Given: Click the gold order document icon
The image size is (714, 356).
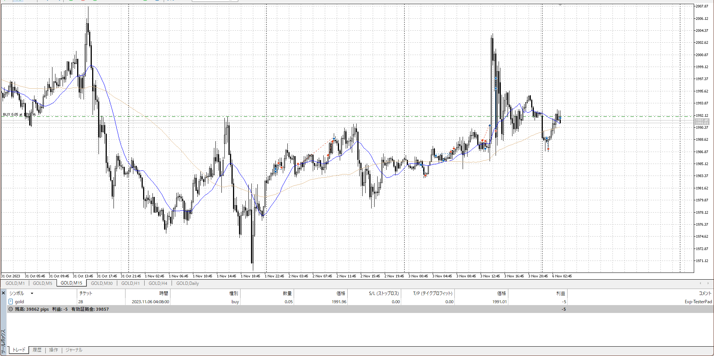Looking at the screenshot, I should pos(10,301).
